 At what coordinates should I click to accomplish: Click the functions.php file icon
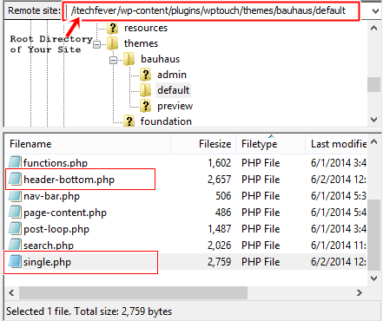click(x=15, y=162)
